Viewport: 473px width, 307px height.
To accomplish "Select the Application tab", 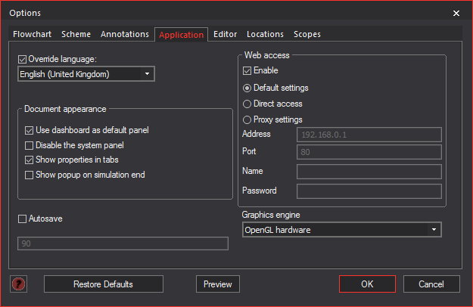I will [182, 35].
